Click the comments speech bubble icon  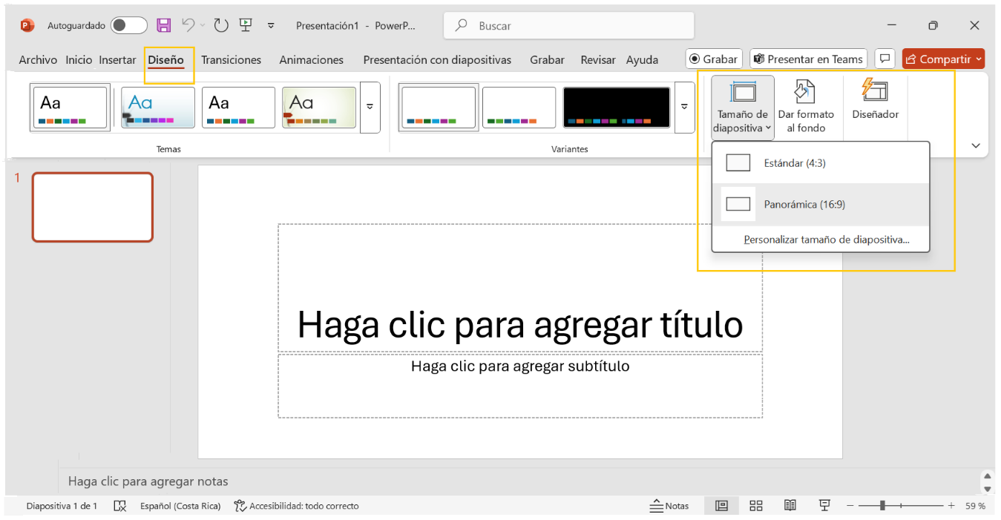pyautogui.click(x=884, y=59)
